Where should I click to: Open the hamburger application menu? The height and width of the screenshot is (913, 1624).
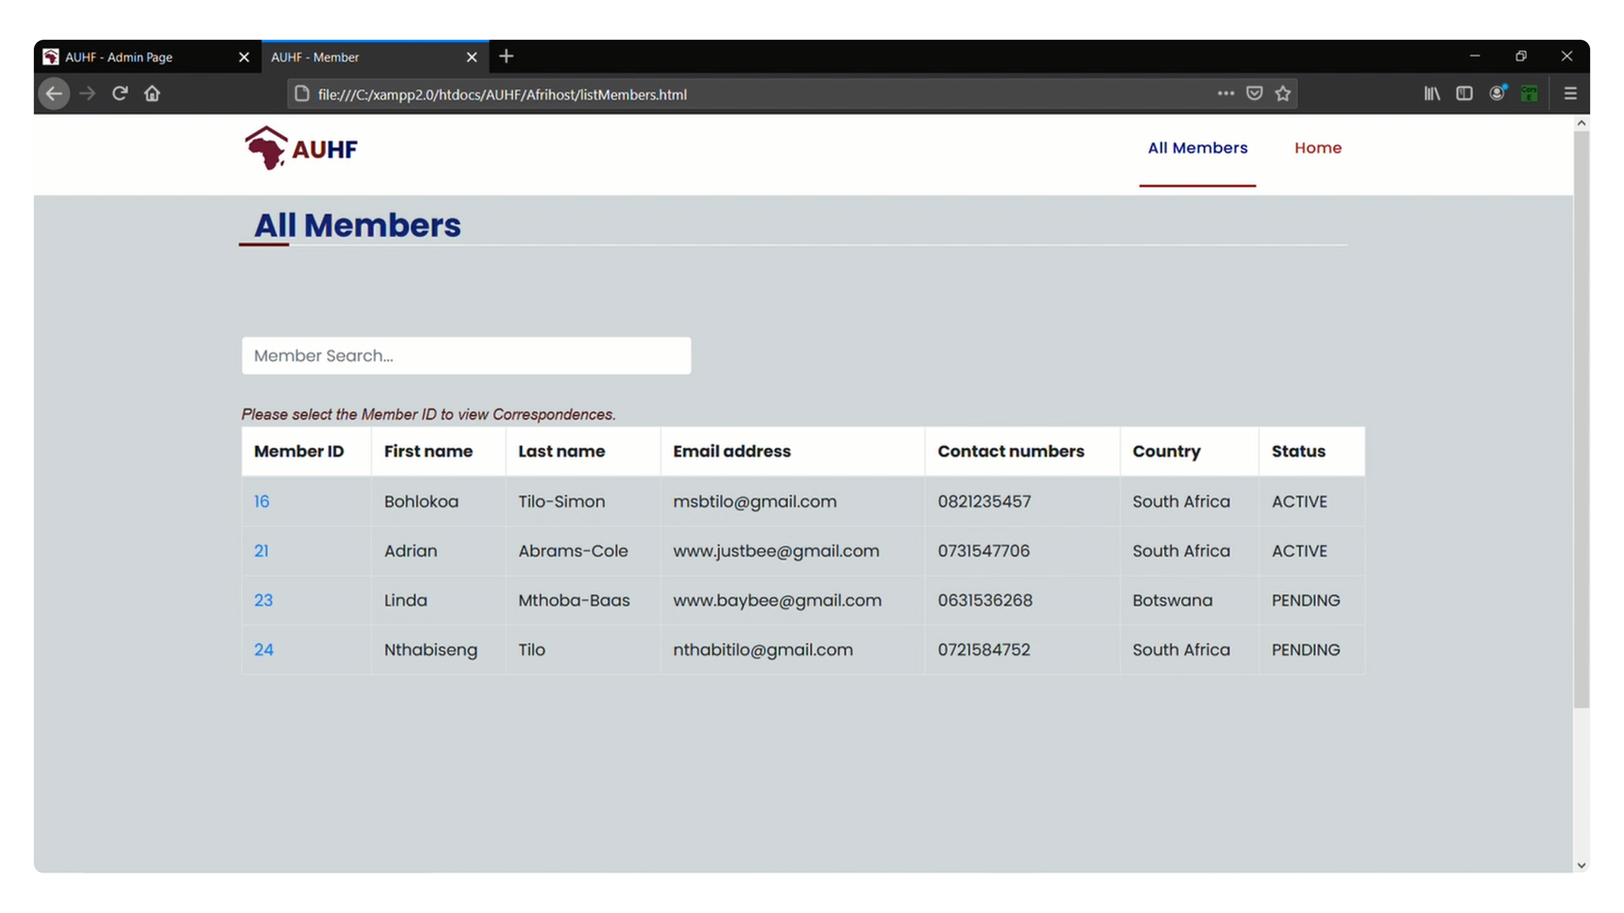point(1570,93)
